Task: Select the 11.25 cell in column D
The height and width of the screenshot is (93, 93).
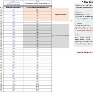Action: [x=37, y=83]
